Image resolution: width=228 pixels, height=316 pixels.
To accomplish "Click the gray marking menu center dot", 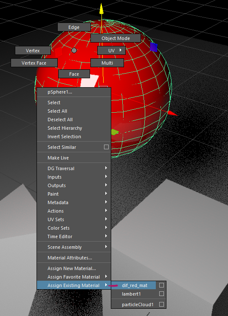I will coord(74,50).
